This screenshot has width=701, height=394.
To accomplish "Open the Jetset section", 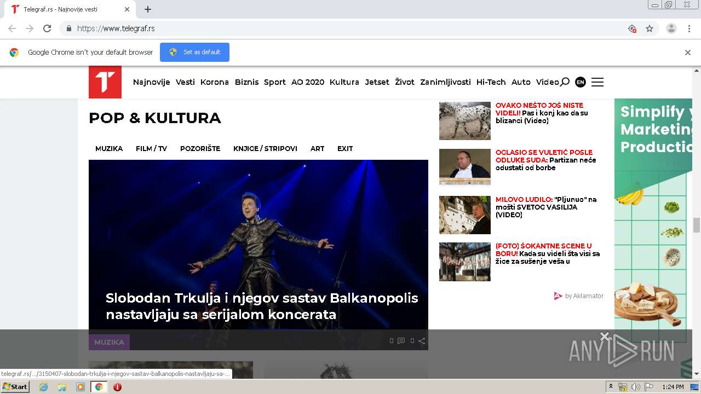I will (x=377, y=82).
